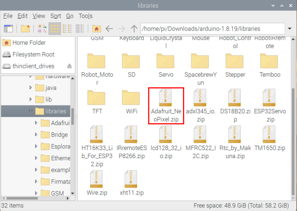
Task: Open the Sort menu
Action: click(56, 16)
